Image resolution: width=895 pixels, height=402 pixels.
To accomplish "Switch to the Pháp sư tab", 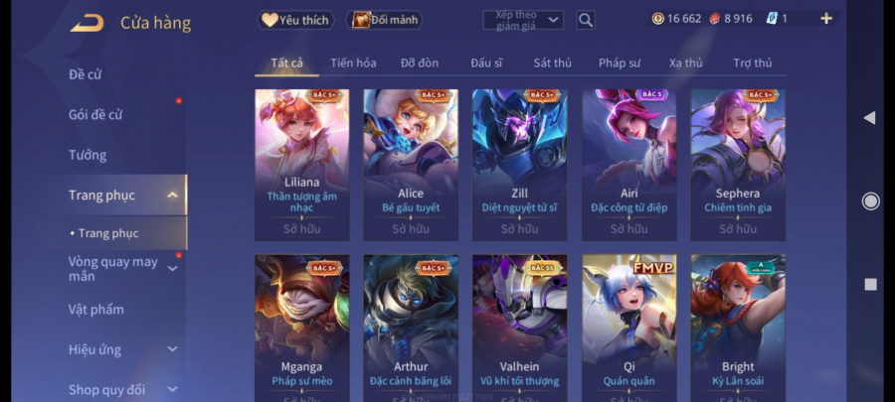I will [620, 64].
